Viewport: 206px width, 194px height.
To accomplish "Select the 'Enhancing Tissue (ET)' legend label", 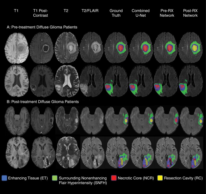I will [x=28, y=178].
